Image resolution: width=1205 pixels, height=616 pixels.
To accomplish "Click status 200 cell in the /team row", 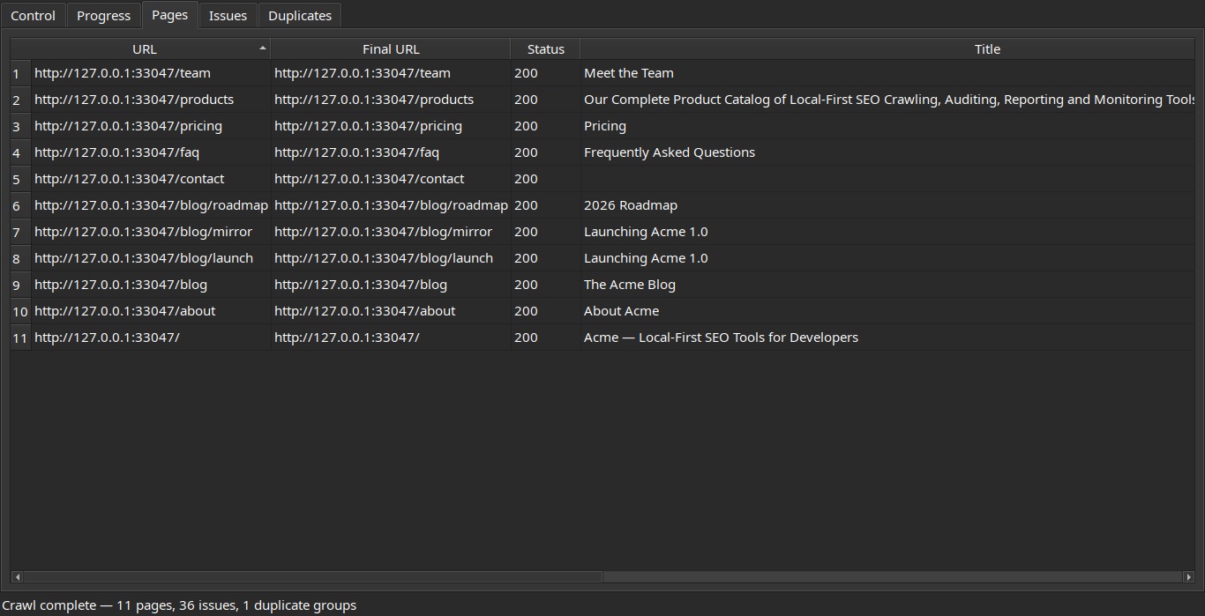I will click(x=545, y=73).
